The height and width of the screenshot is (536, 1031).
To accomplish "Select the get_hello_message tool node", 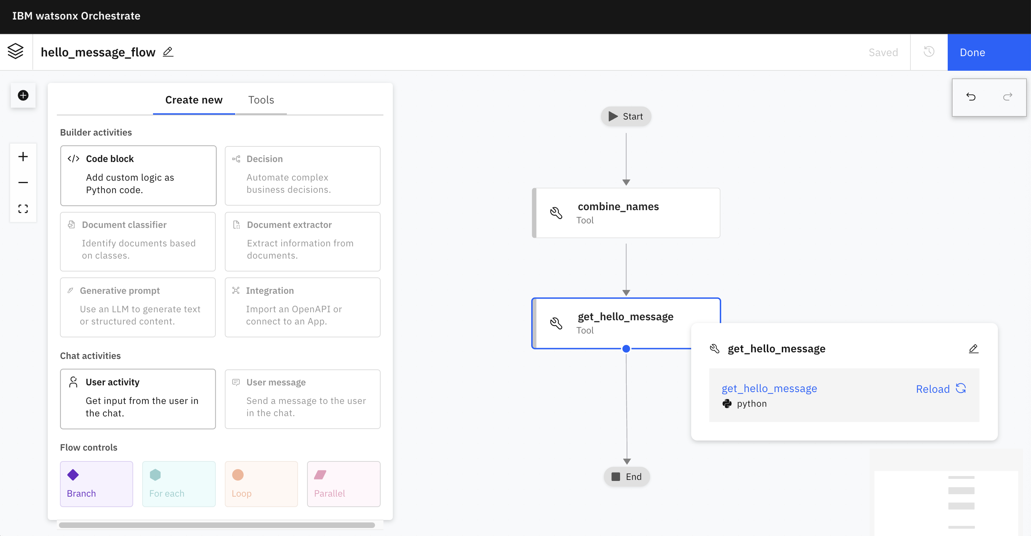I will (626, 323).
